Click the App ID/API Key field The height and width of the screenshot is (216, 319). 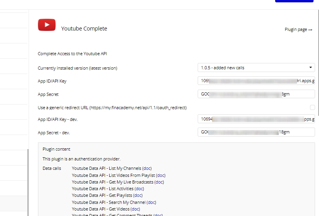click(256, 81)
